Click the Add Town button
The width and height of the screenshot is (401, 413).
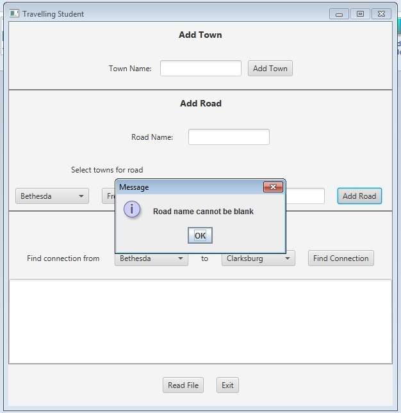click(x=270, y=69)
